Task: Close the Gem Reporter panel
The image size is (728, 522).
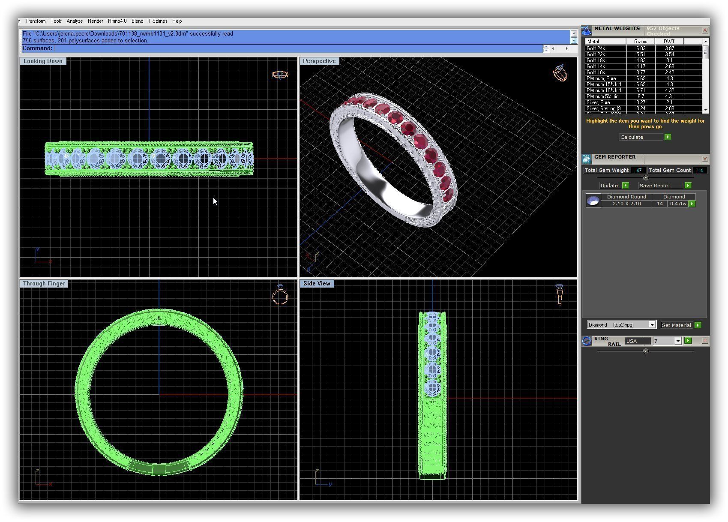Action: click(705, 159)
